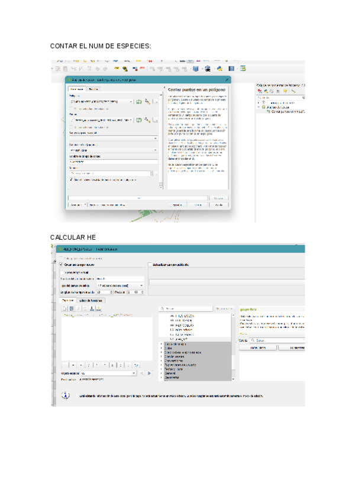Open the Python console icon in the QGIS toolbar
This screenshot has height=502, width=355.
tap(220, 69)
